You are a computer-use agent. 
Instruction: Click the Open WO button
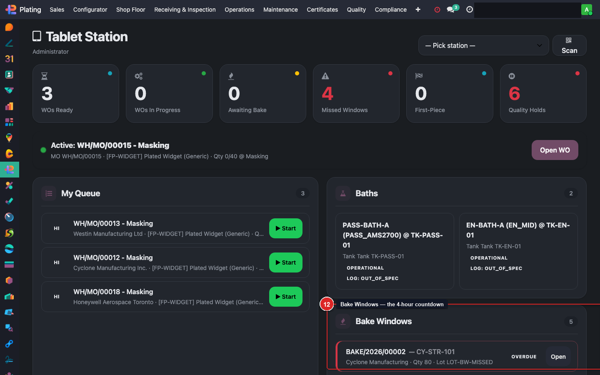coord(555,150)
